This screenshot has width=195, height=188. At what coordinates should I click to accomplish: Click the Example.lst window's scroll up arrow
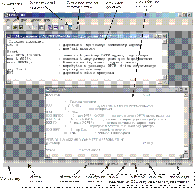186,94
